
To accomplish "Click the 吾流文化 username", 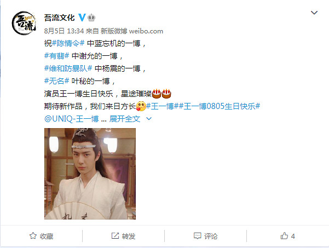I will (x=59, y=18).
